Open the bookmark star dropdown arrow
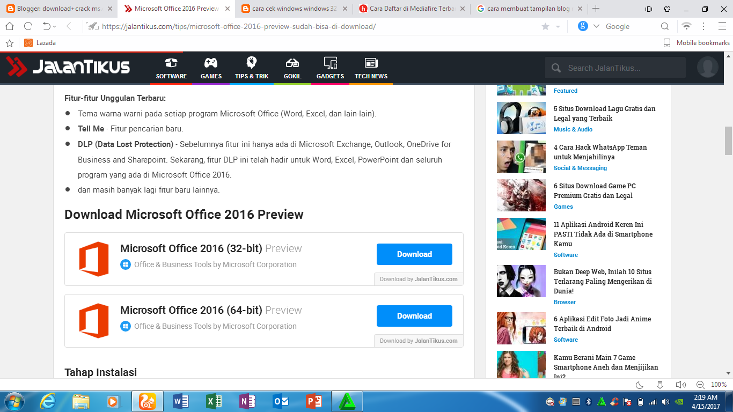 point(558,27)
